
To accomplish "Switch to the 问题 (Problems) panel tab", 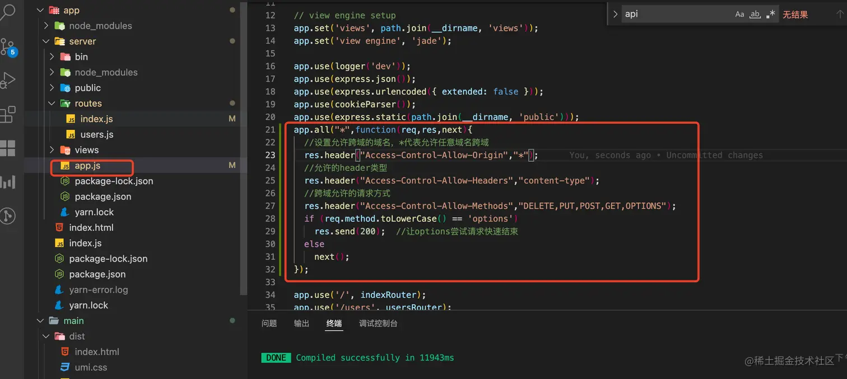I will pos(269,324).
